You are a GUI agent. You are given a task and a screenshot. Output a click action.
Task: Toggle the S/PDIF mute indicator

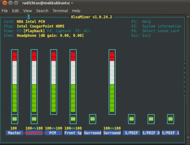(131, 119)
